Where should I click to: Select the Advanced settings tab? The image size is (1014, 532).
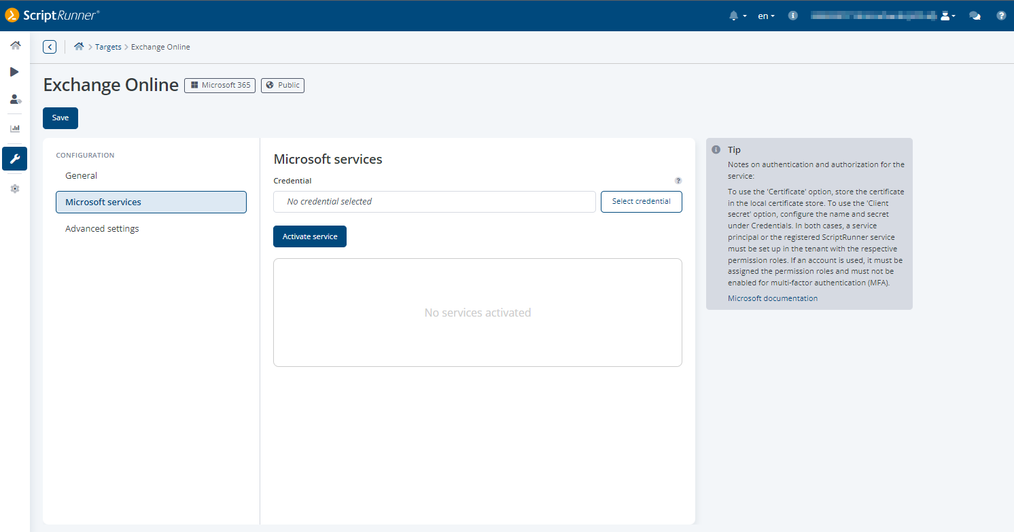tap(102, 229)
